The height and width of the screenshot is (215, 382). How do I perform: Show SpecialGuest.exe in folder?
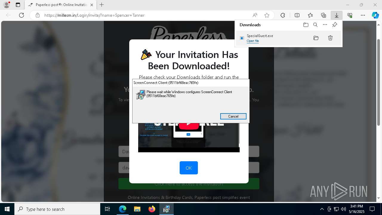(x=316, y=38)
